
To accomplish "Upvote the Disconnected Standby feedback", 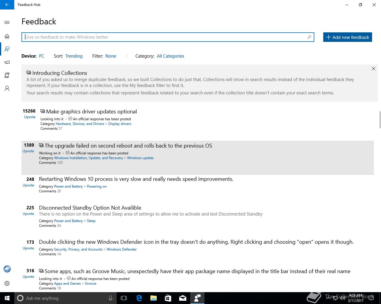I will [28, 214].
